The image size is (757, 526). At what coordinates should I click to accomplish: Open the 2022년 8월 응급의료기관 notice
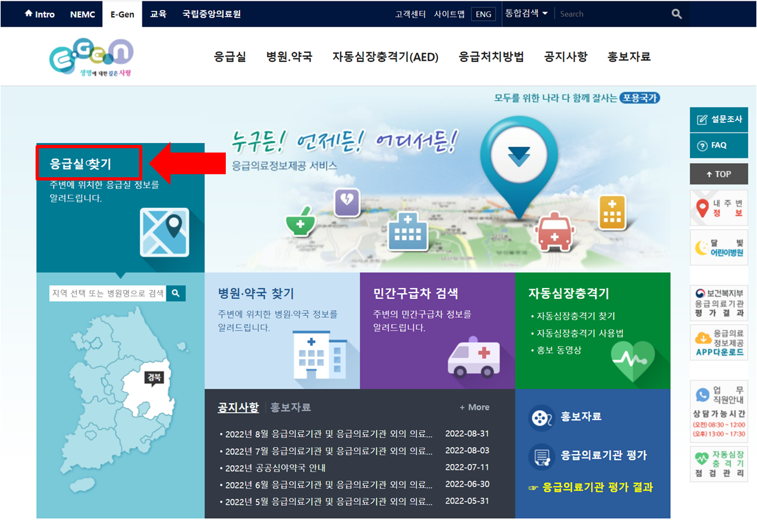coord(328,434)
